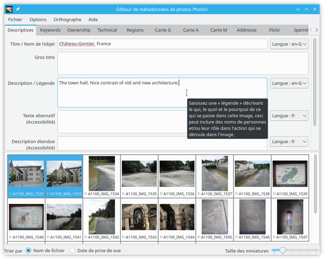Select thumbnail A1100_IMG_1545

click(x=215, y=219)
